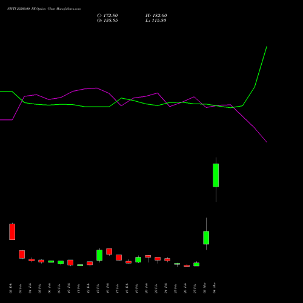This screenshot has width=303, height=303.
Task: Click the 02 Feb date label
Action: point(11,288)
